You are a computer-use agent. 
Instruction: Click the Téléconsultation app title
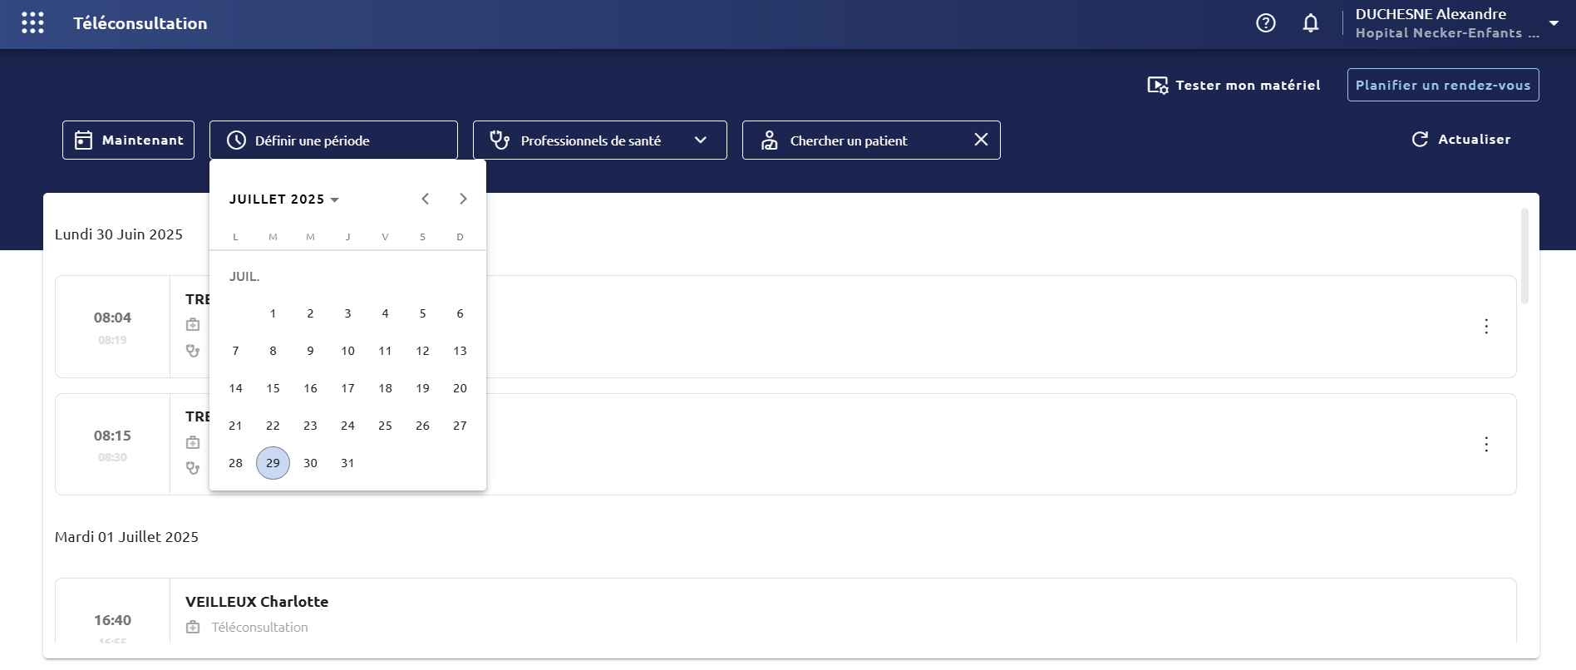[140, 23]
